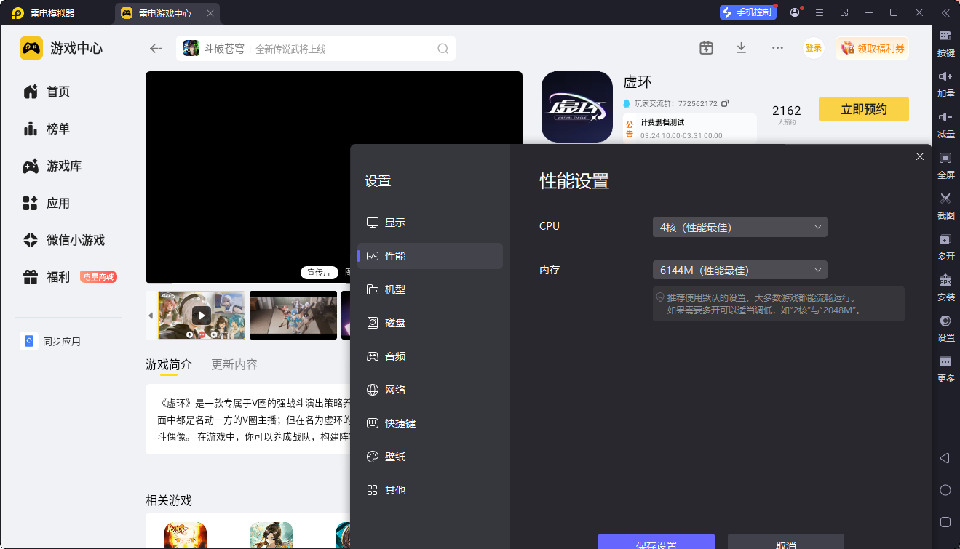Switch to the 更新内容 tab
Screen dimensions: 960x549
pyautogui.click(x=234, y=364)
